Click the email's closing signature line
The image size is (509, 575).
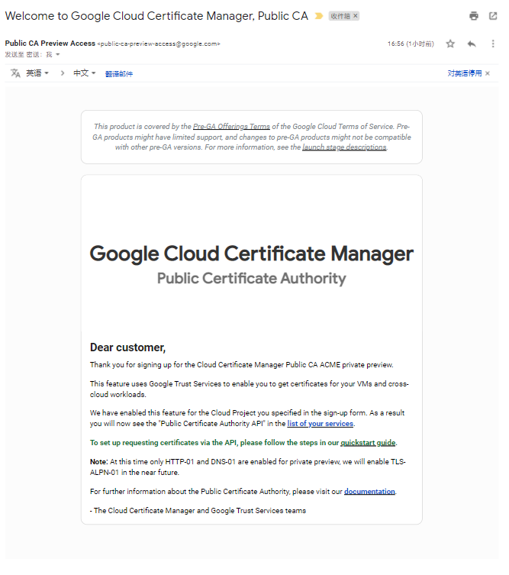(x=198, y=510)
